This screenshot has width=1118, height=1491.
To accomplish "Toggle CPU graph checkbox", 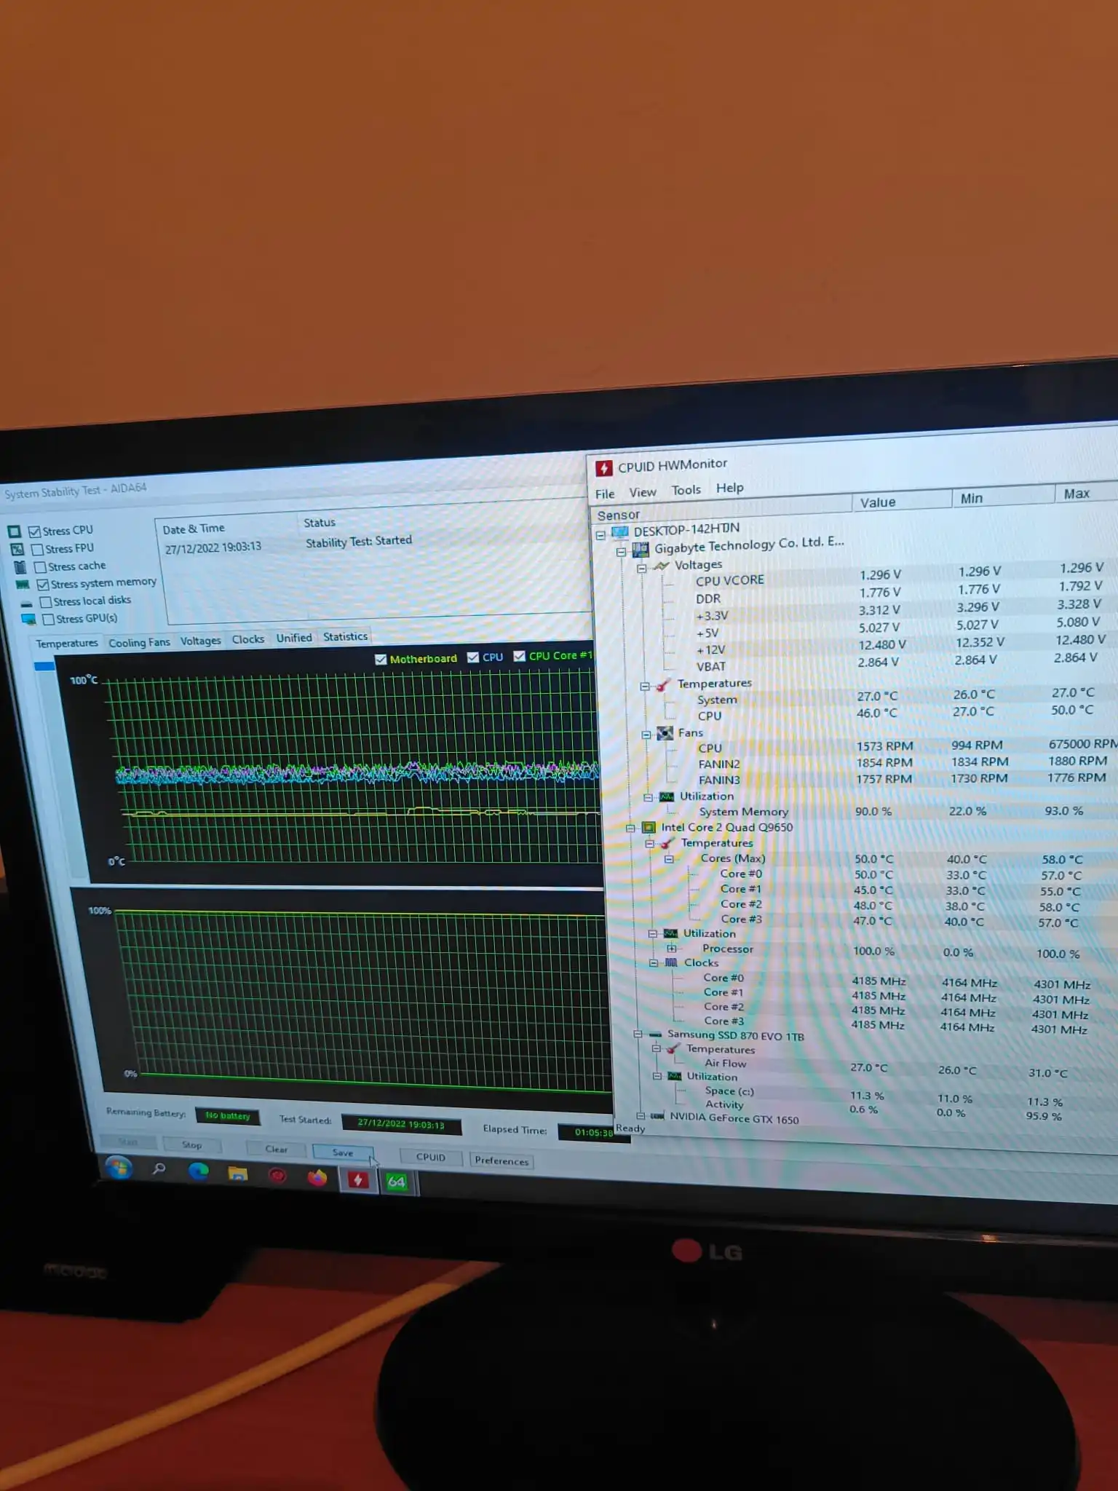I will (x=473, y=657).
